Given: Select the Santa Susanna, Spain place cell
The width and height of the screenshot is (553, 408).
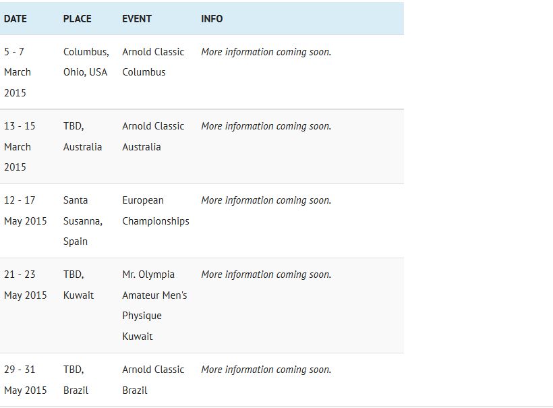Looking at the screenshot, I should tap(82, 221).
